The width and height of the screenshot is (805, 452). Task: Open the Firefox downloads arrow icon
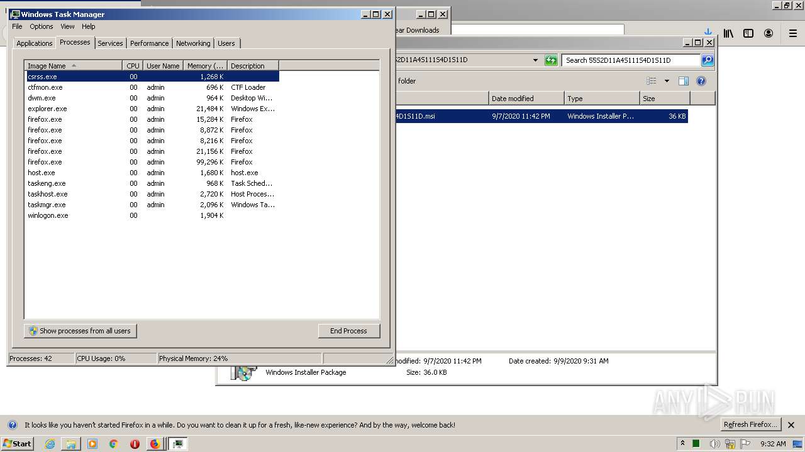(x=708, y=33)
